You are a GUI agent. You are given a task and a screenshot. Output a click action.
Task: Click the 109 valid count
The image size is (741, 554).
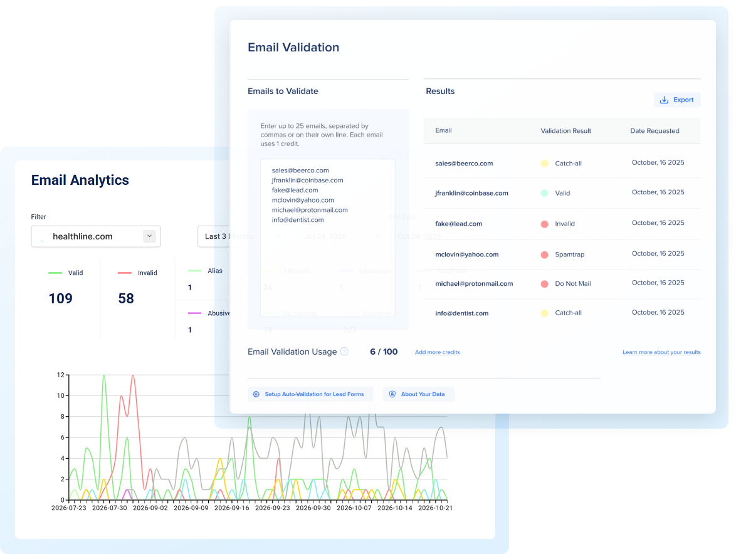(x=60, y=298)
